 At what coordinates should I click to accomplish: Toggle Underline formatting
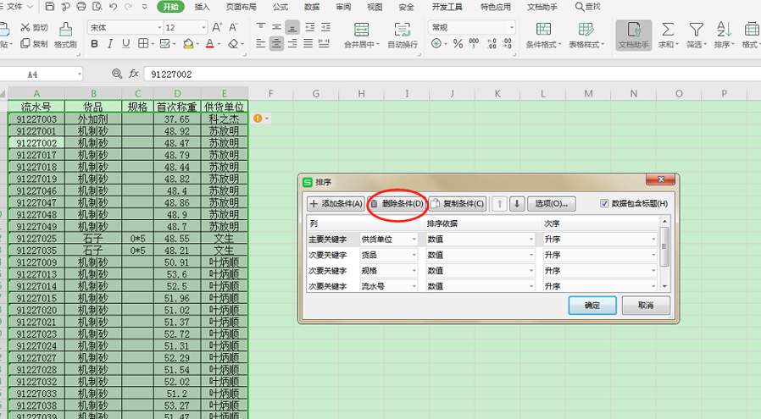pos(125,44)
